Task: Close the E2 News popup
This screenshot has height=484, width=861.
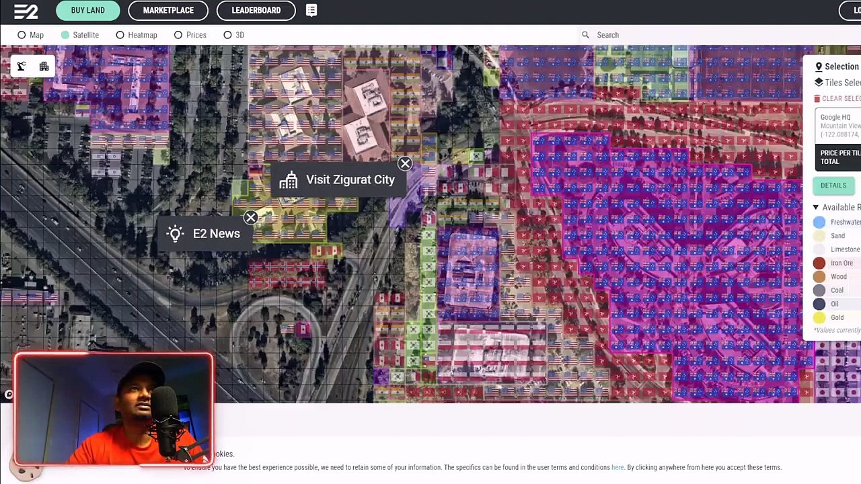Action: 250,218
